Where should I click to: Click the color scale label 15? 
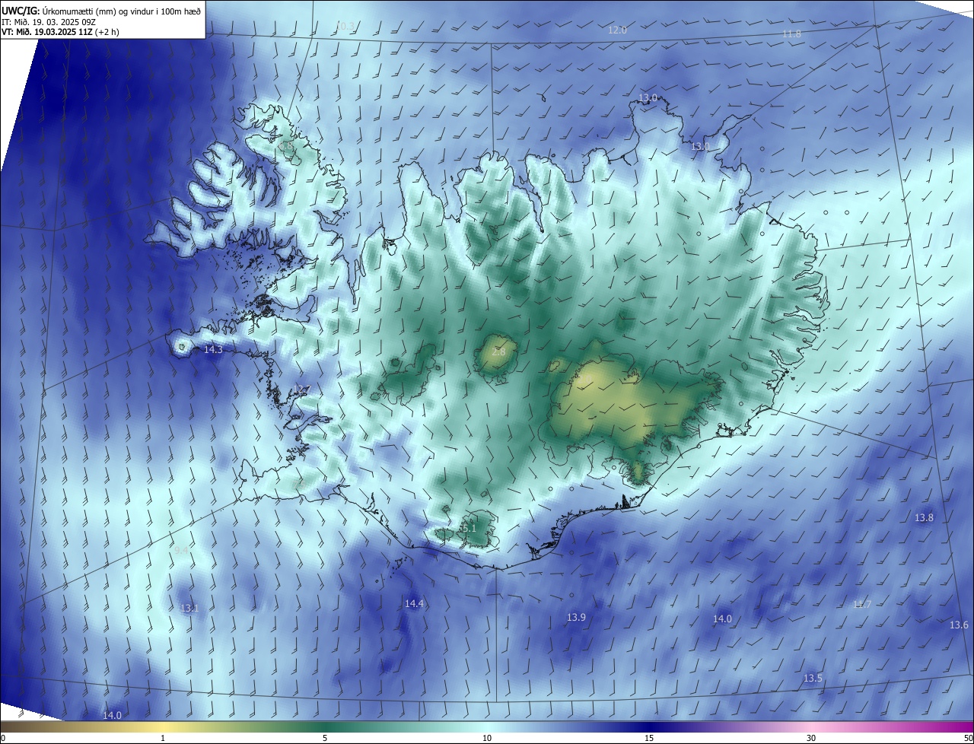click(649, 738)
